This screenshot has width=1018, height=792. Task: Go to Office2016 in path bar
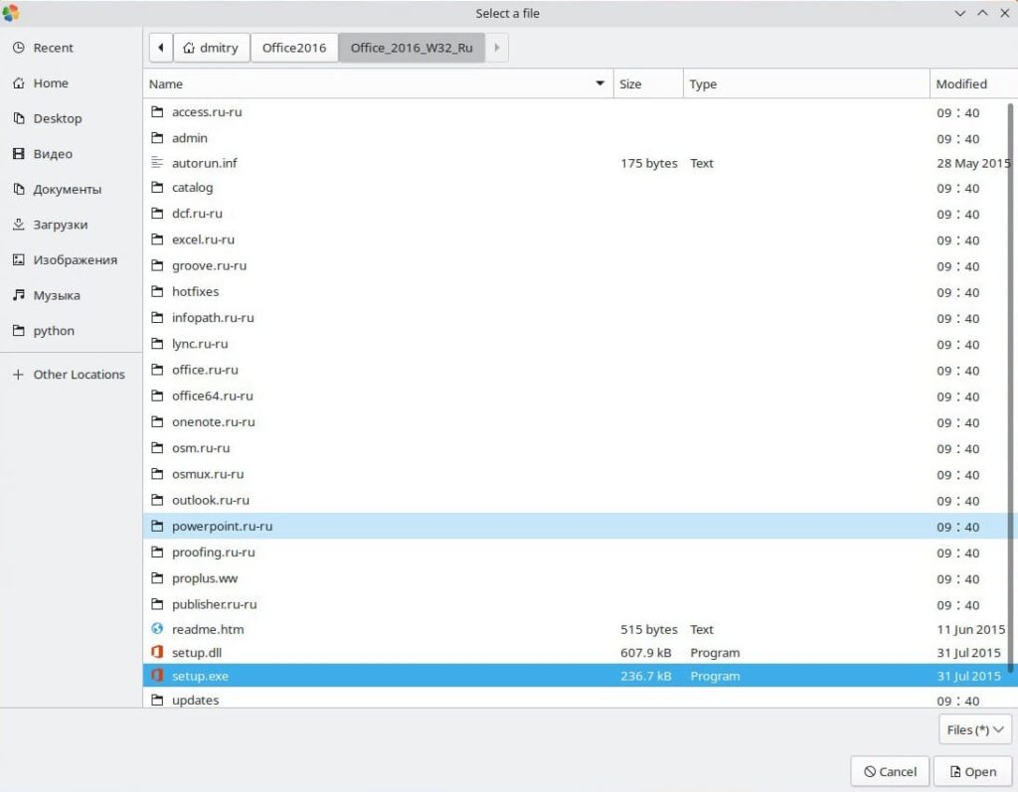point(293,48)
